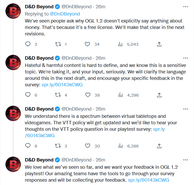Share the hateful content tweet
The height and width of the screenshot is (185, 194).
[159, 95]
